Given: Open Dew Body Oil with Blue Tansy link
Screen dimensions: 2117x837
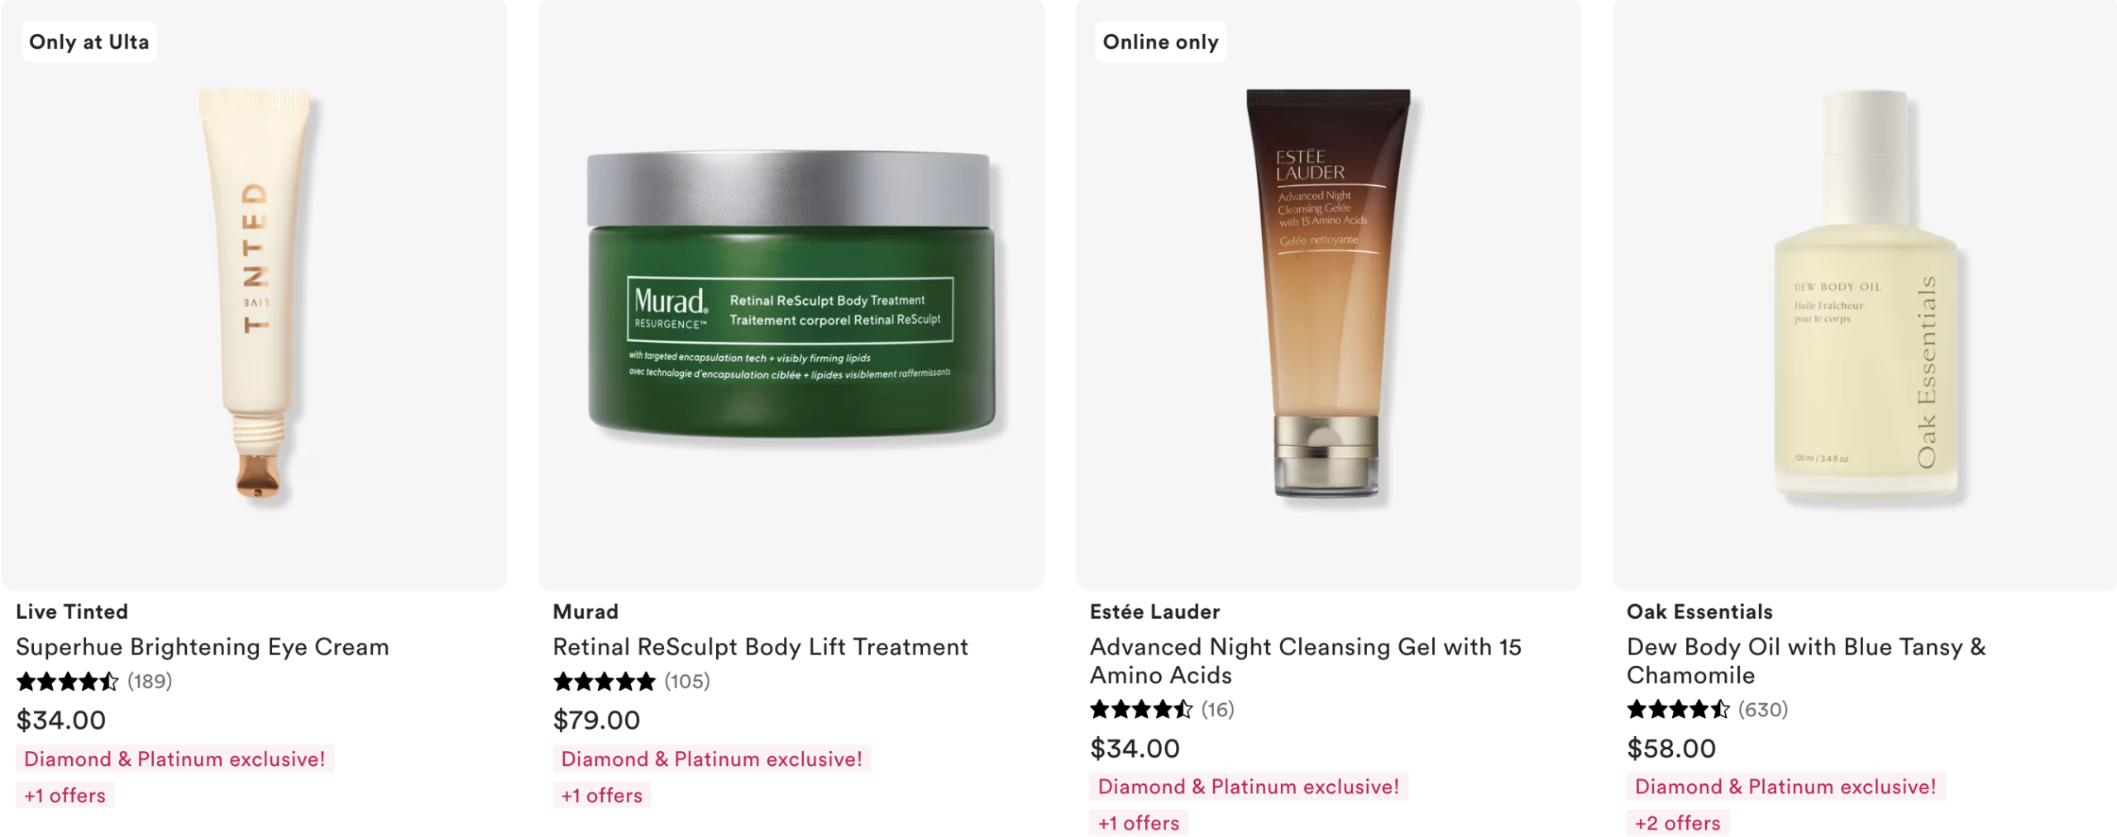Looking at the screenshot, I should 1806,661.
